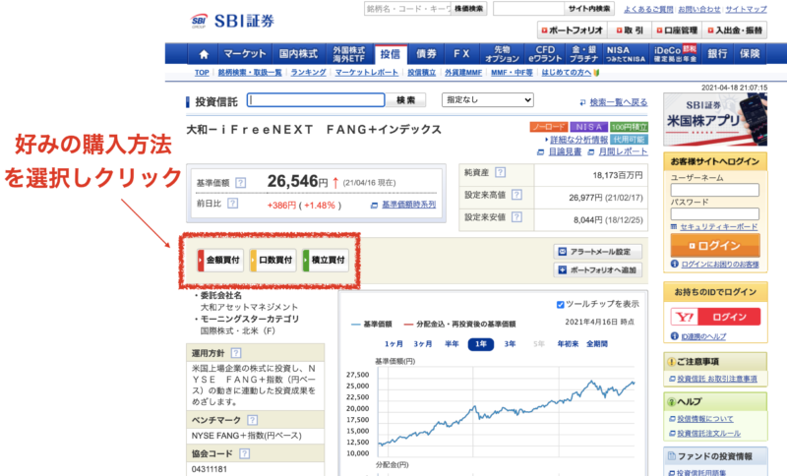This screenshot has height=476, width=787.
Task: Open the 先物オプション menu
Action: tap(502, 54)
